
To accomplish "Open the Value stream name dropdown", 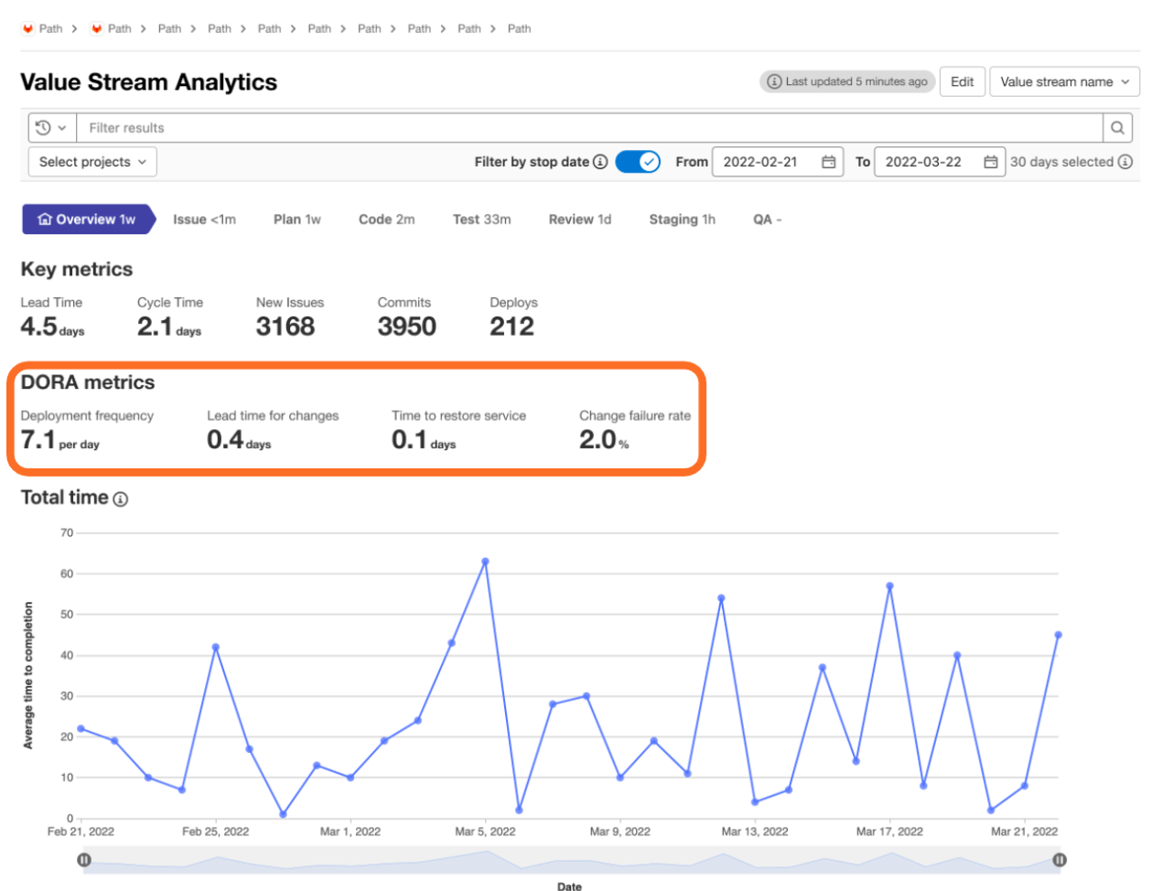I will (x=1064, y=81).
